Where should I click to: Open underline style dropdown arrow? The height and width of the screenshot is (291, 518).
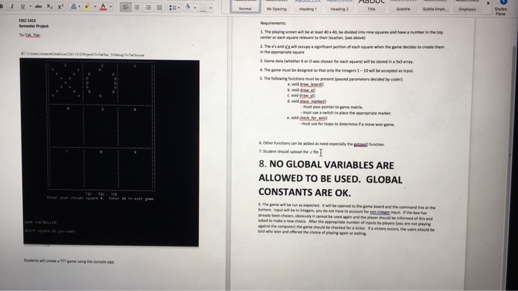pyautogui.click(x=30, y=6)
